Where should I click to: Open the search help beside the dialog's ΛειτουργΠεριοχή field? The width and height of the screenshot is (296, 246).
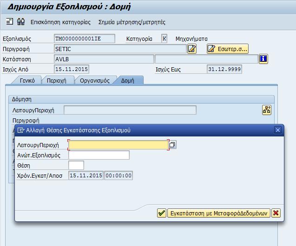172,145
